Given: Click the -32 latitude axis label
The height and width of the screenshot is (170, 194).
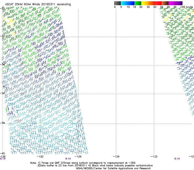Looking at the screenshot, I should tap(2, 36).
